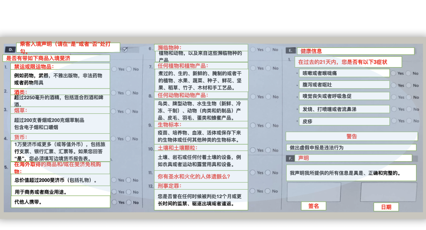
Task: Choose No for 腹泻或者呕吐 symptom
Action: (x=409, y=85)
